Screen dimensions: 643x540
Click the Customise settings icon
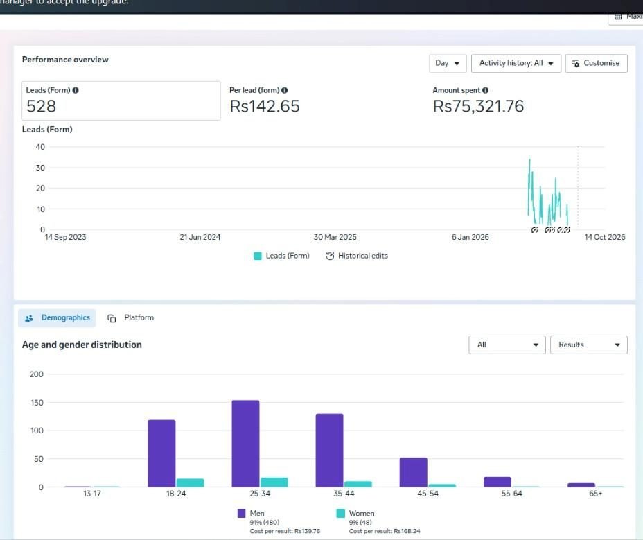point(576,63)
